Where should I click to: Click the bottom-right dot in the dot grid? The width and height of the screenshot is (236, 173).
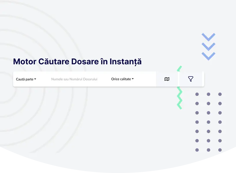(x=220, y=150)
